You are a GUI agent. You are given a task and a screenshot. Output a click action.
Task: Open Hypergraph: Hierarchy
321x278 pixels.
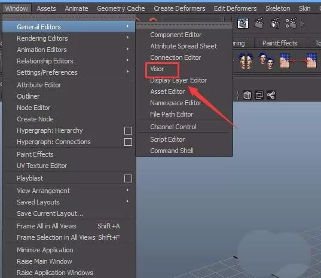coord(50,130)
